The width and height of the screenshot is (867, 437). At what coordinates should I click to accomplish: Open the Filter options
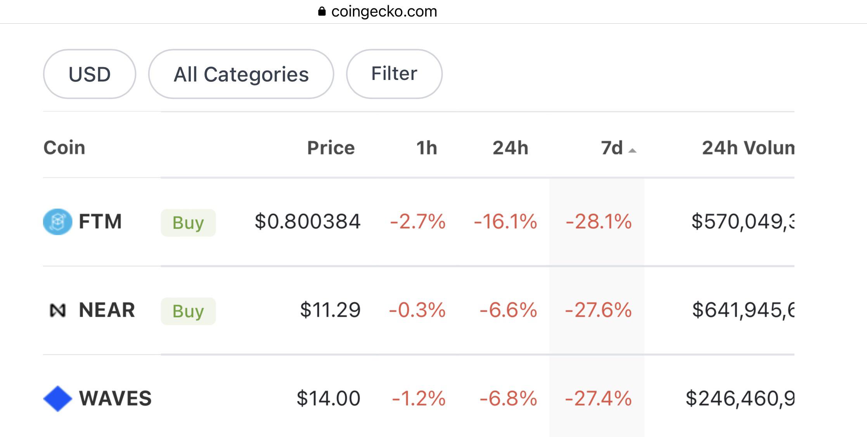tap(394, 73)
